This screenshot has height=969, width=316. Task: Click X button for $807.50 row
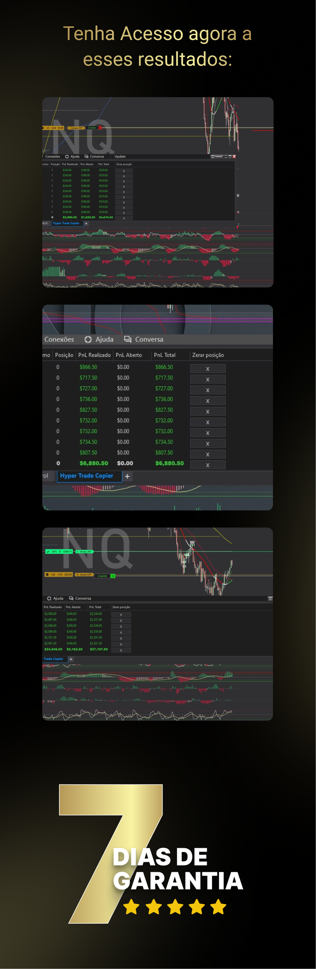(207, 454)
